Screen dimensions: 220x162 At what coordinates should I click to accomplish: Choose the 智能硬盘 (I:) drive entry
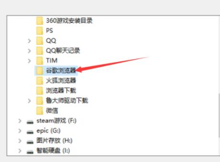[x=53, y=151]
